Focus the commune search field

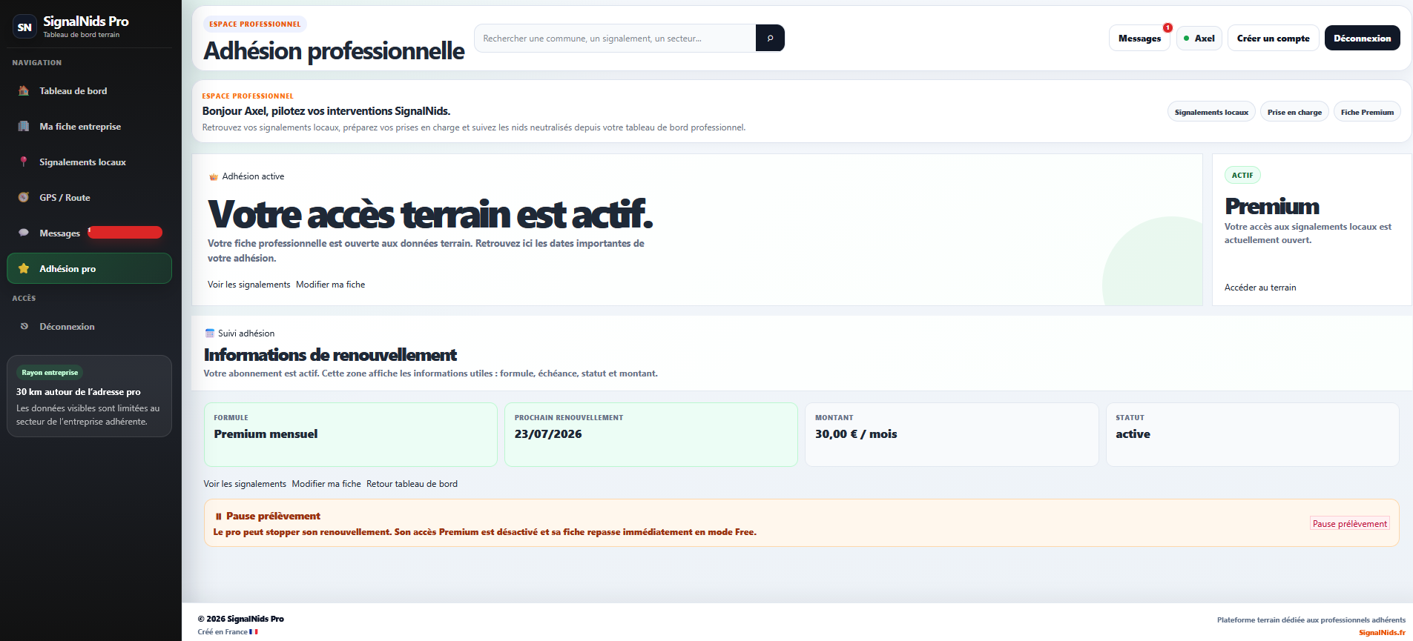pyautogui.click(x=615, y=38)
